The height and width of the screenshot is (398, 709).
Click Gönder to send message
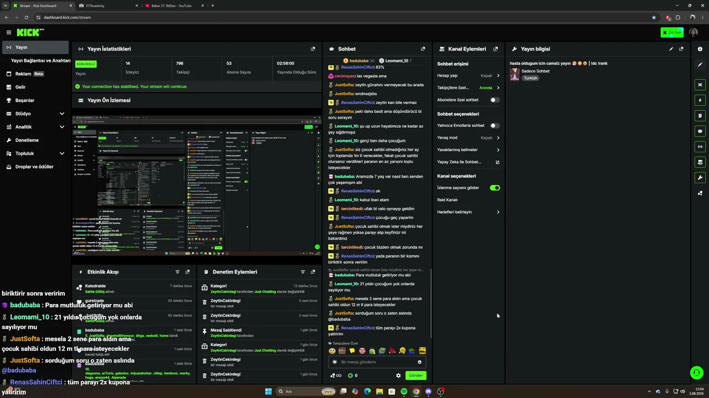point(416,375)
